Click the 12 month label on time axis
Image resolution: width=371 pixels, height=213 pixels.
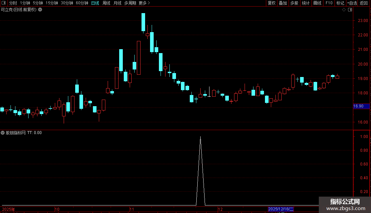pyautogui.click(x=220, y=209)
